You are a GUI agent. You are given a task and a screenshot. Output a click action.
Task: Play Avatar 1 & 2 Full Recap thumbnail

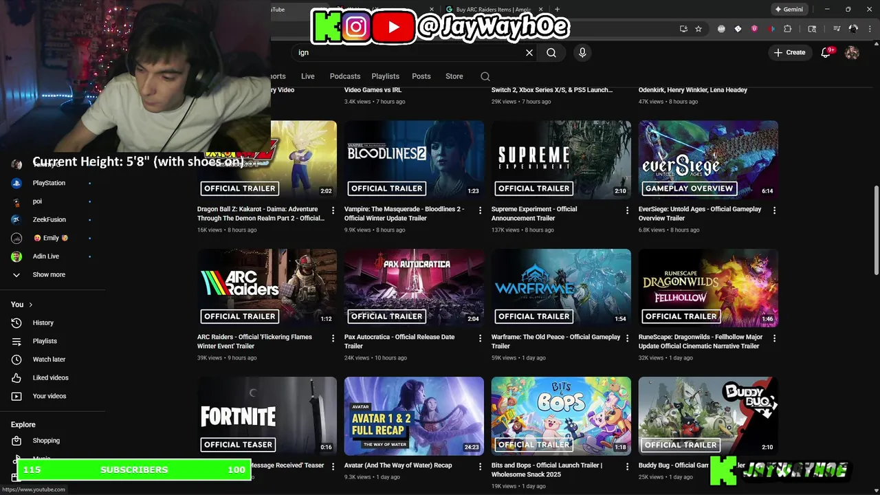pos(414,416)
